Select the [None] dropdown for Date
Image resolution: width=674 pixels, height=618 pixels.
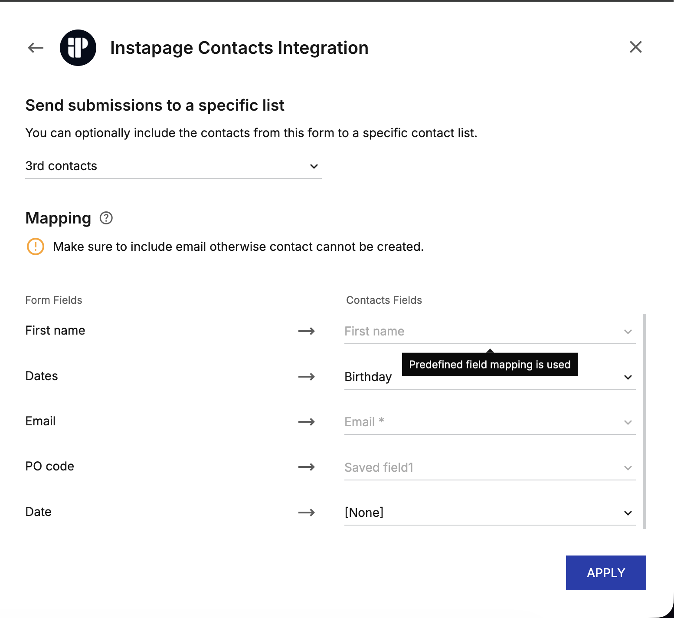[x=489, y=513]
